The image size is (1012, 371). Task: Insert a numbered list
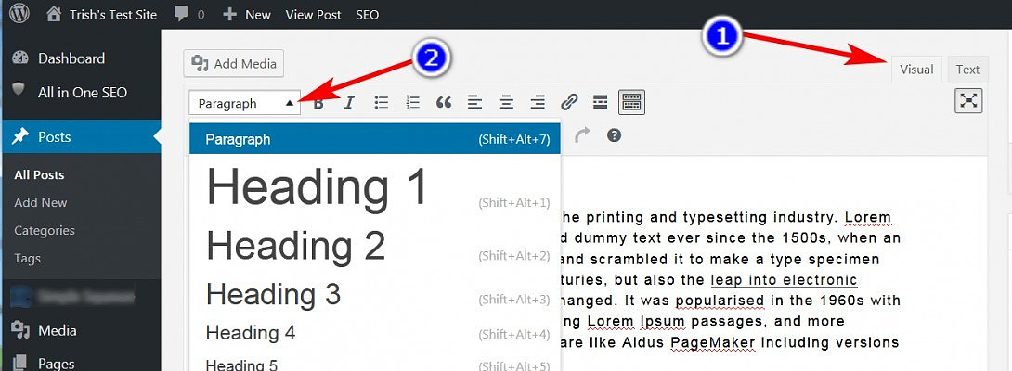pos(413,102)
